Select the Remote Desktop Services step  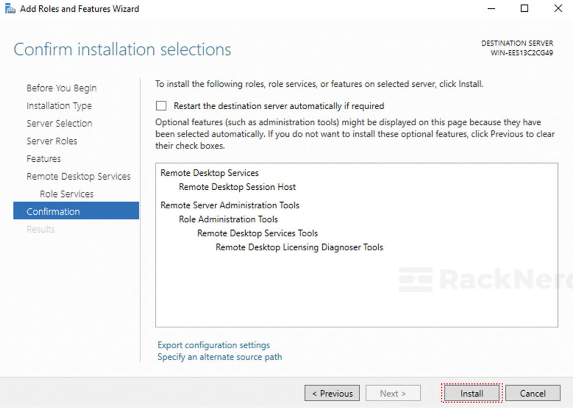(x=78, y=176)
